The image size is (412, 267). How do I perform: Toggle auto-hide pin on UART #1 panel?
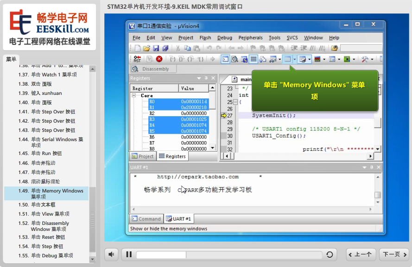click(x=372, y=168)
